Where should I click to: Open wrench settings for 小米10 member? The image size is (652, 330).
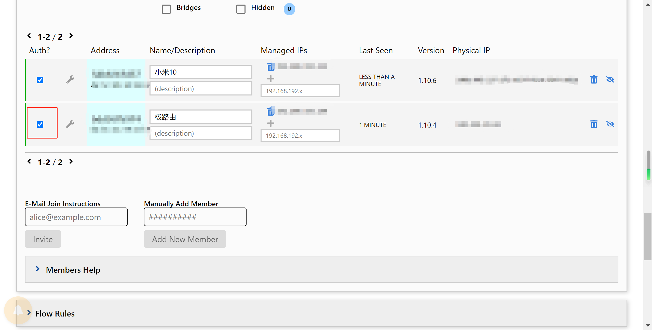point(70,80)
